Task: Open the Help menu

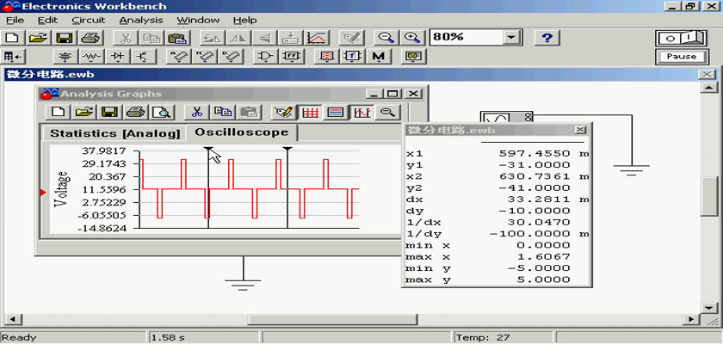Action: tap(244, 21)
